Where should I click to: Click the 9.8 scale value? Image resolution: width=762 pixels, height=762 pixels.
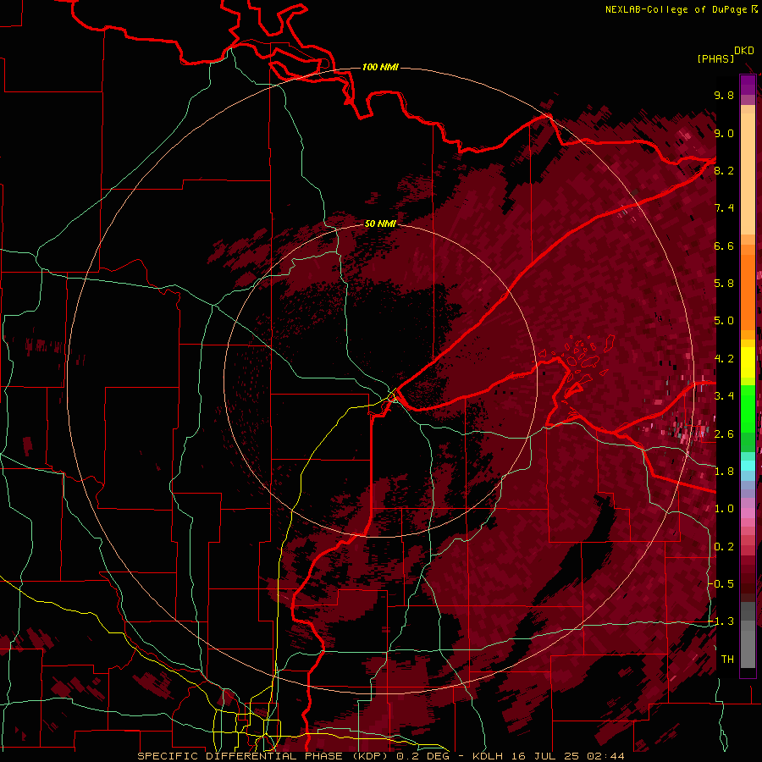[724, 95]
